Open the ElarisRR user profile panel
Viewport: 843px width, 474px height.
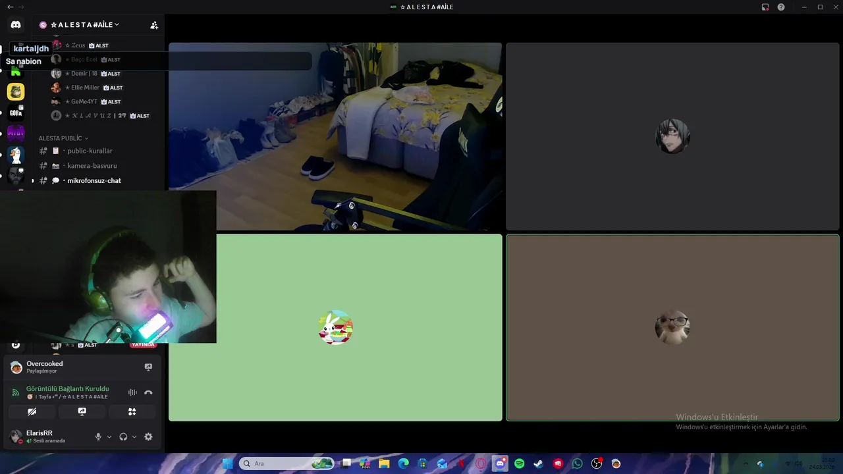click(46, 436)
